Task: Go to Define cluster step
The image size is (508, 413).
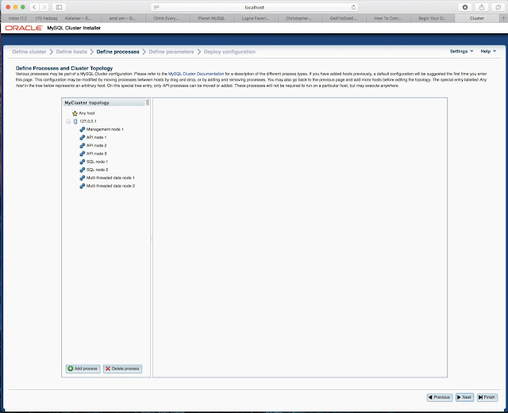Action: point(29,52)
